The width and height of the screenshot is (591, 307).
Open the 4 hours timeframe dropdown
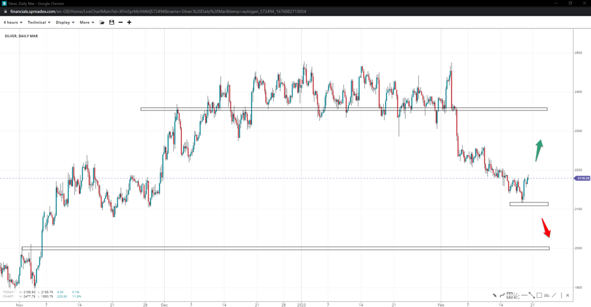click(x=13, y=23)
